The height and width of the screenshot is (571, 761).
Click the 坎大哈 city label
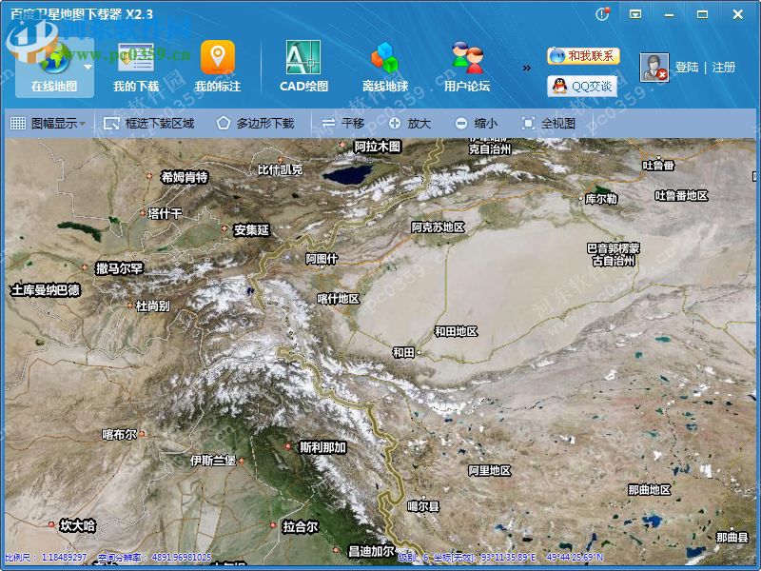click(x=78, y=525)
